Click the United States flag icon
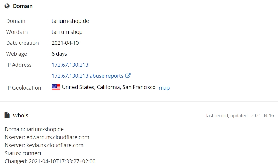Image resolution: width=278 pixels, height=167 pixels. [x=56, y=87]
